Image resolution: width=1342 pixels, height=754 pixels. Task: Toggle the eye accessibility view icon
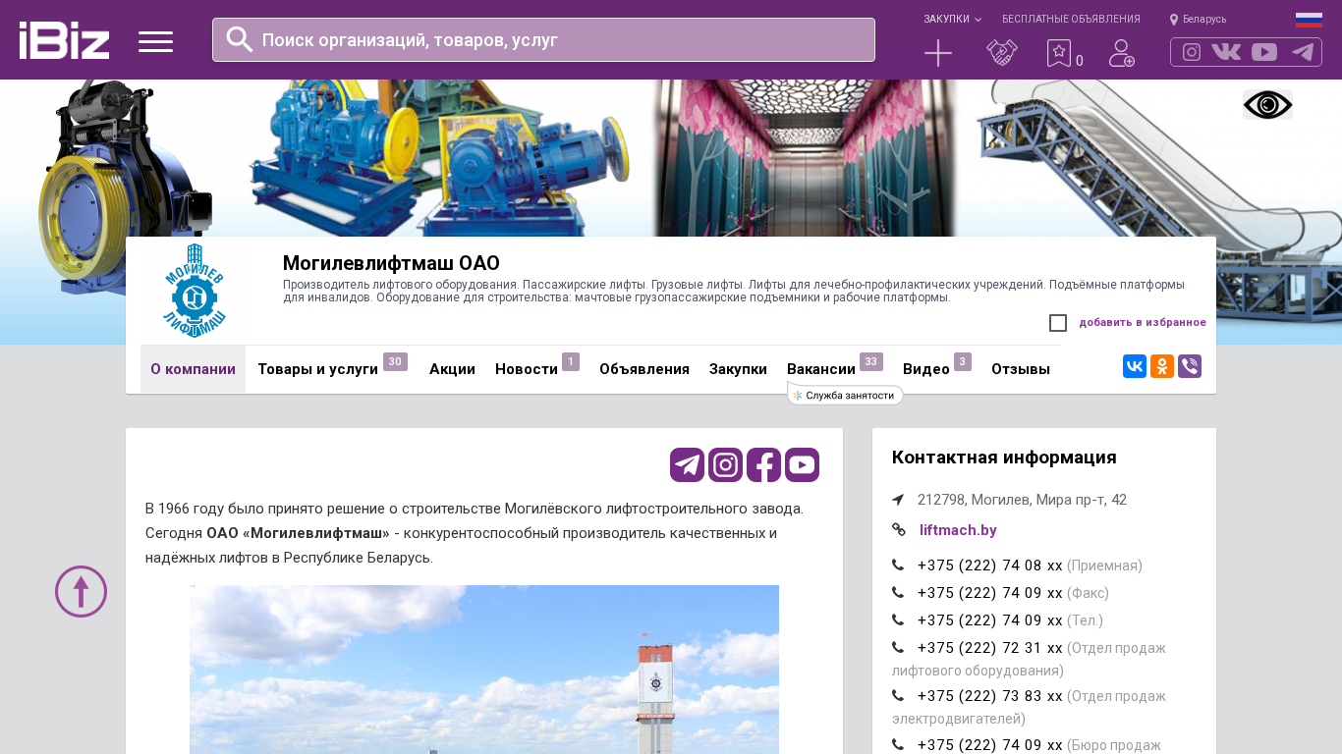pos(1267,105)
